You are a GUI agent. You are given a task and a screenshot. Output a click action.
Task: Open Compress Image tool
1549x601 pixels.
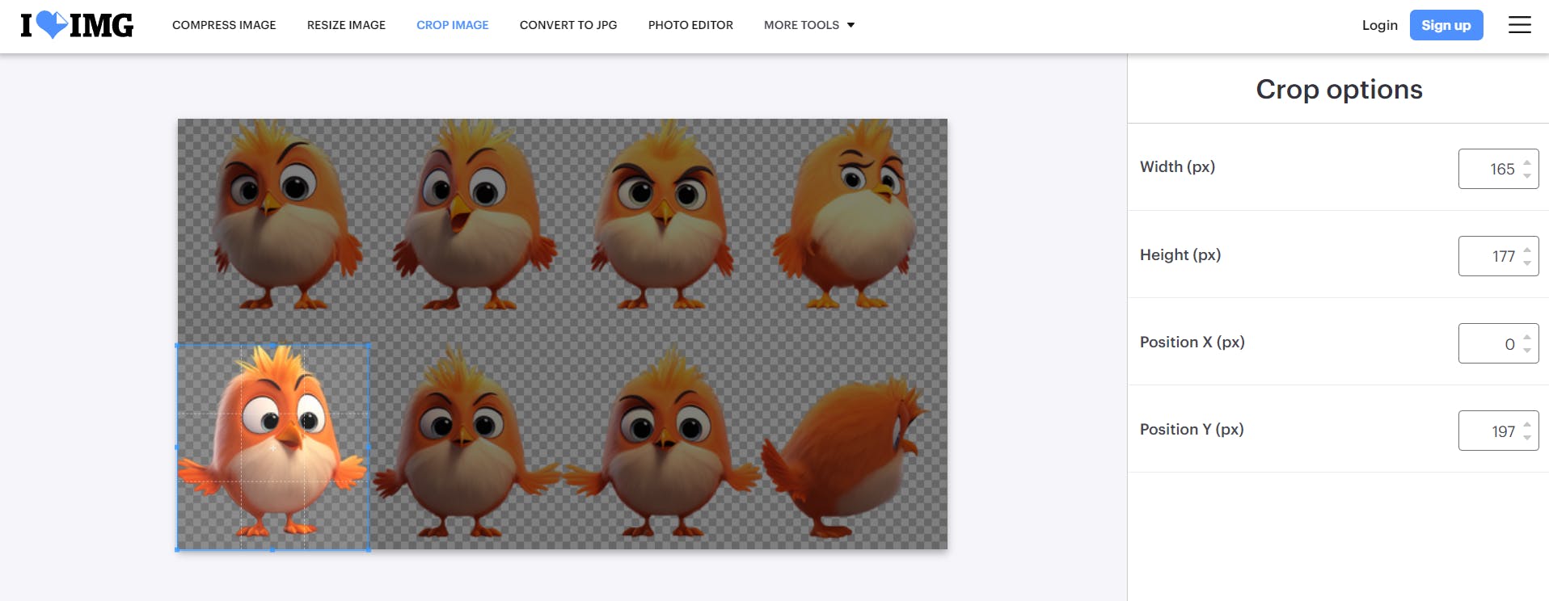coord(224,25)
